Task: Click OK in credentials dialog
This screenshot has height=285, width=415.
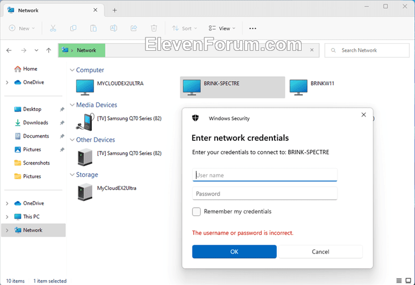Action: [x=234, y=252]
